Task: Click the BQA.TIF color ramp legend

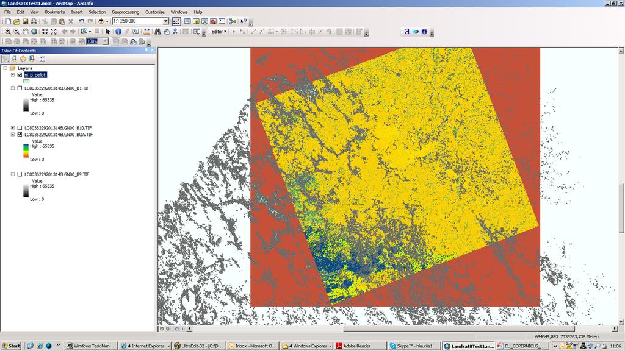Action: coord(26,151)
